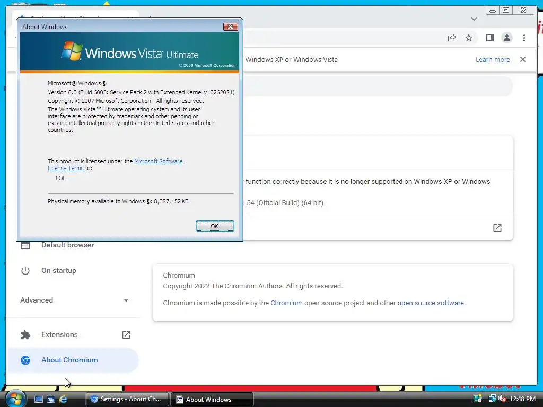The height and width of the screenshot is (407, 543).
Task: Click Learn more in the infobar
Action: (493, 59)
